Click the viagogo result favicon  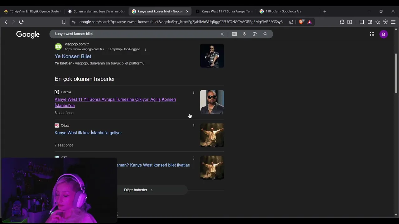click(58, 47)
